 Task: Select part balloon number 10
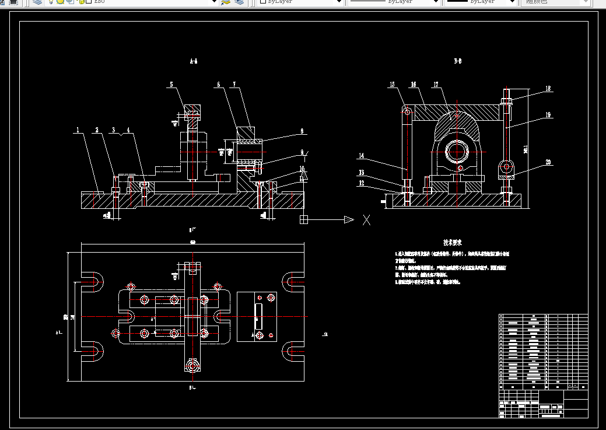pos(302,169)
